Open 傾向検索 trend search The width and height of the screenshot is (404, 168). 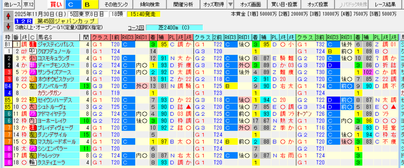[150, 4]
